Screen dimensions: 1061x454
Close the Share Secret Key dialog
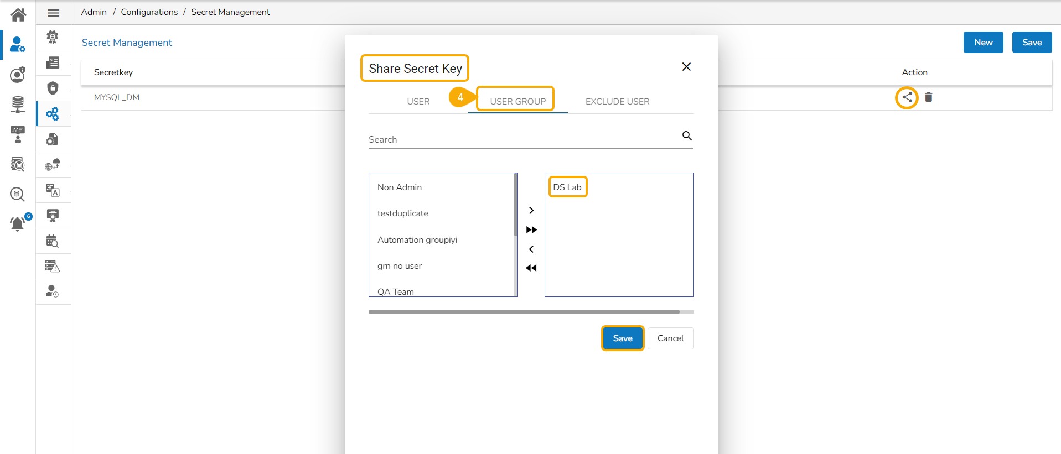tap(686, 67)
